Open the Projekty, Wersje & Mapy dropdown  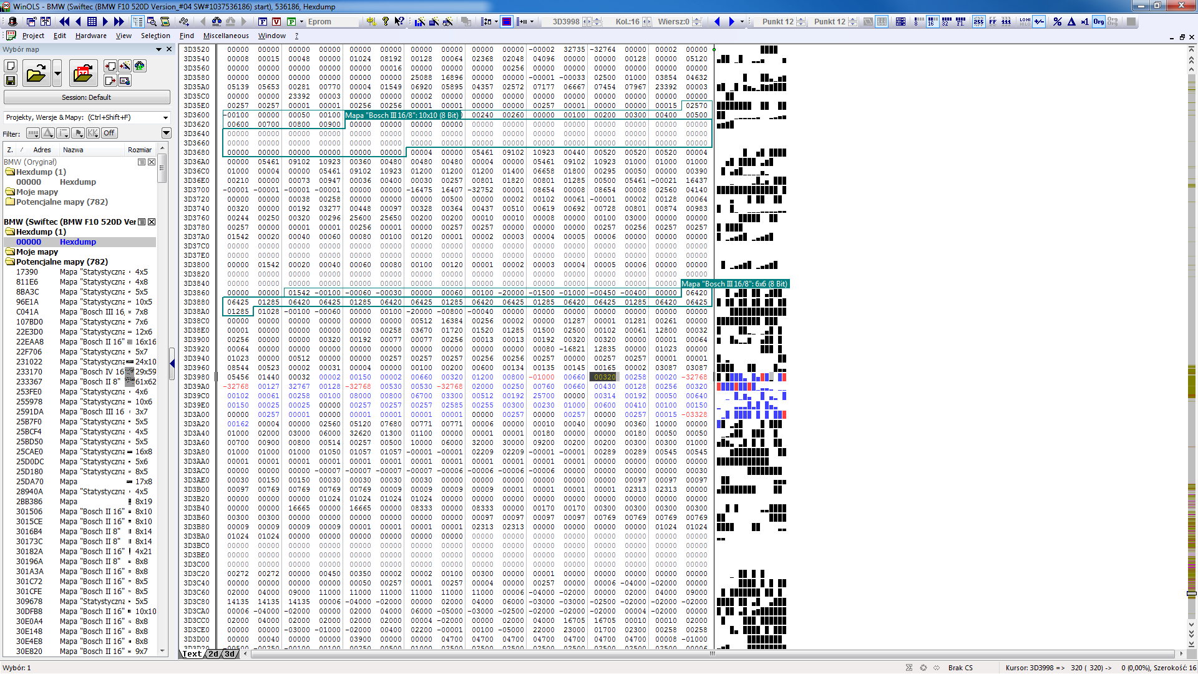pyautogui.click(x=165, y=117)
